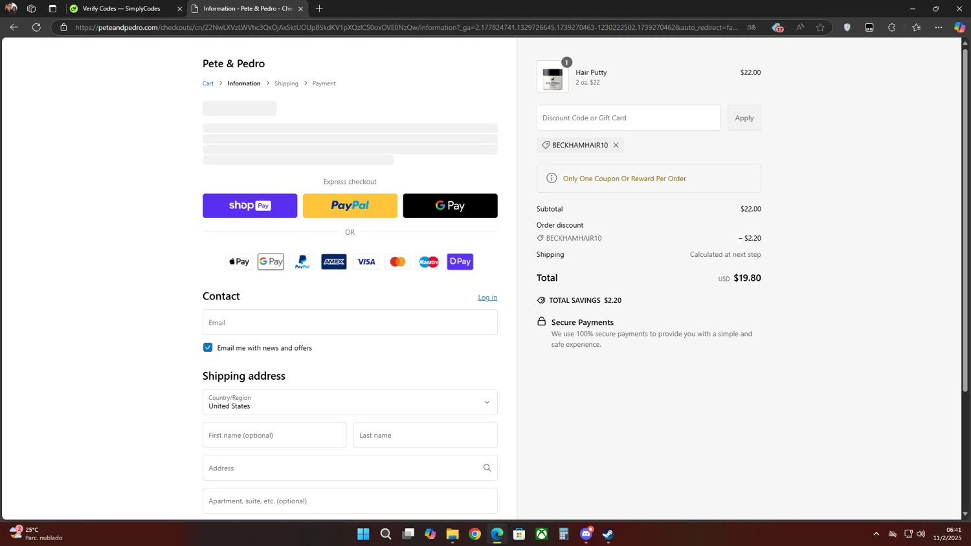971x546 pixels.
Task: Pay with Shop Pay express button
Action: point(250,206)
